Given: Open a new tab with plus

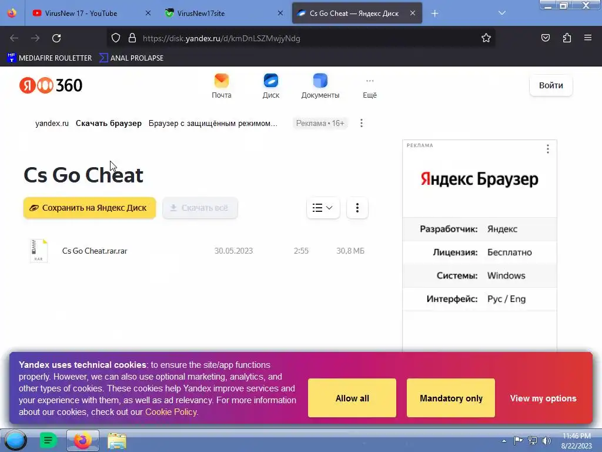Looking at the screenshot, I should pyautogui.click(x=434, y=14).
